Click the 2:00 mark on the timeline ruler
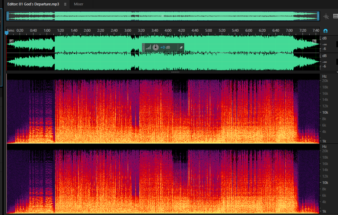The image size is (338, 215). click(x=87, y=31)
